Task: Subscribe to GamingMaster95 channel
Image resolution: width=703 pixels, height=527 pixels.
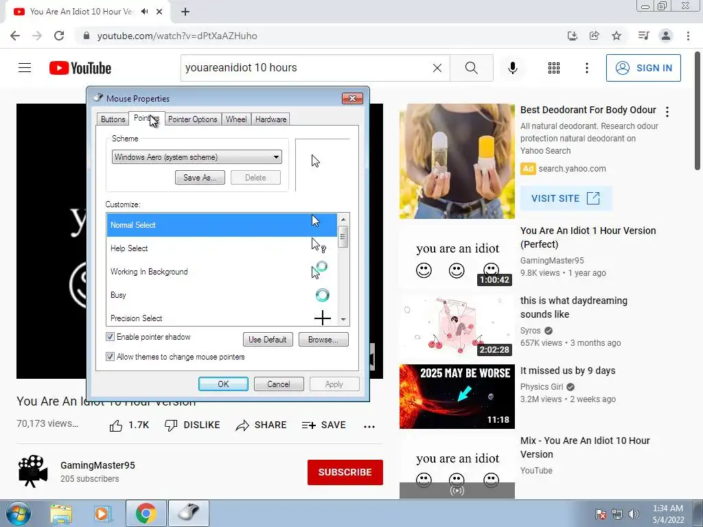Action: point(345,472)
